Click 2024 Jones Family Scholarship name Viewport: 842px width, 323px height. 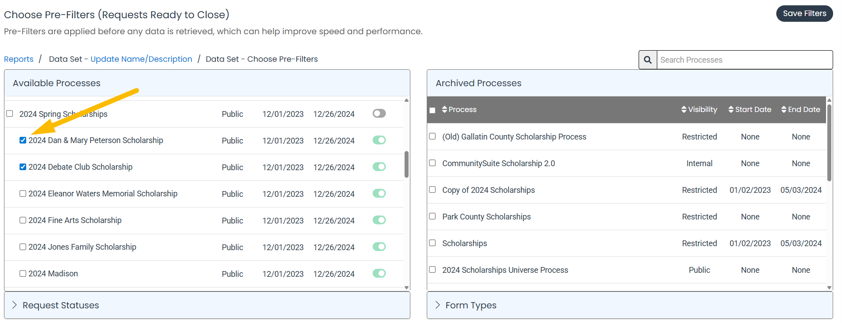82,247
